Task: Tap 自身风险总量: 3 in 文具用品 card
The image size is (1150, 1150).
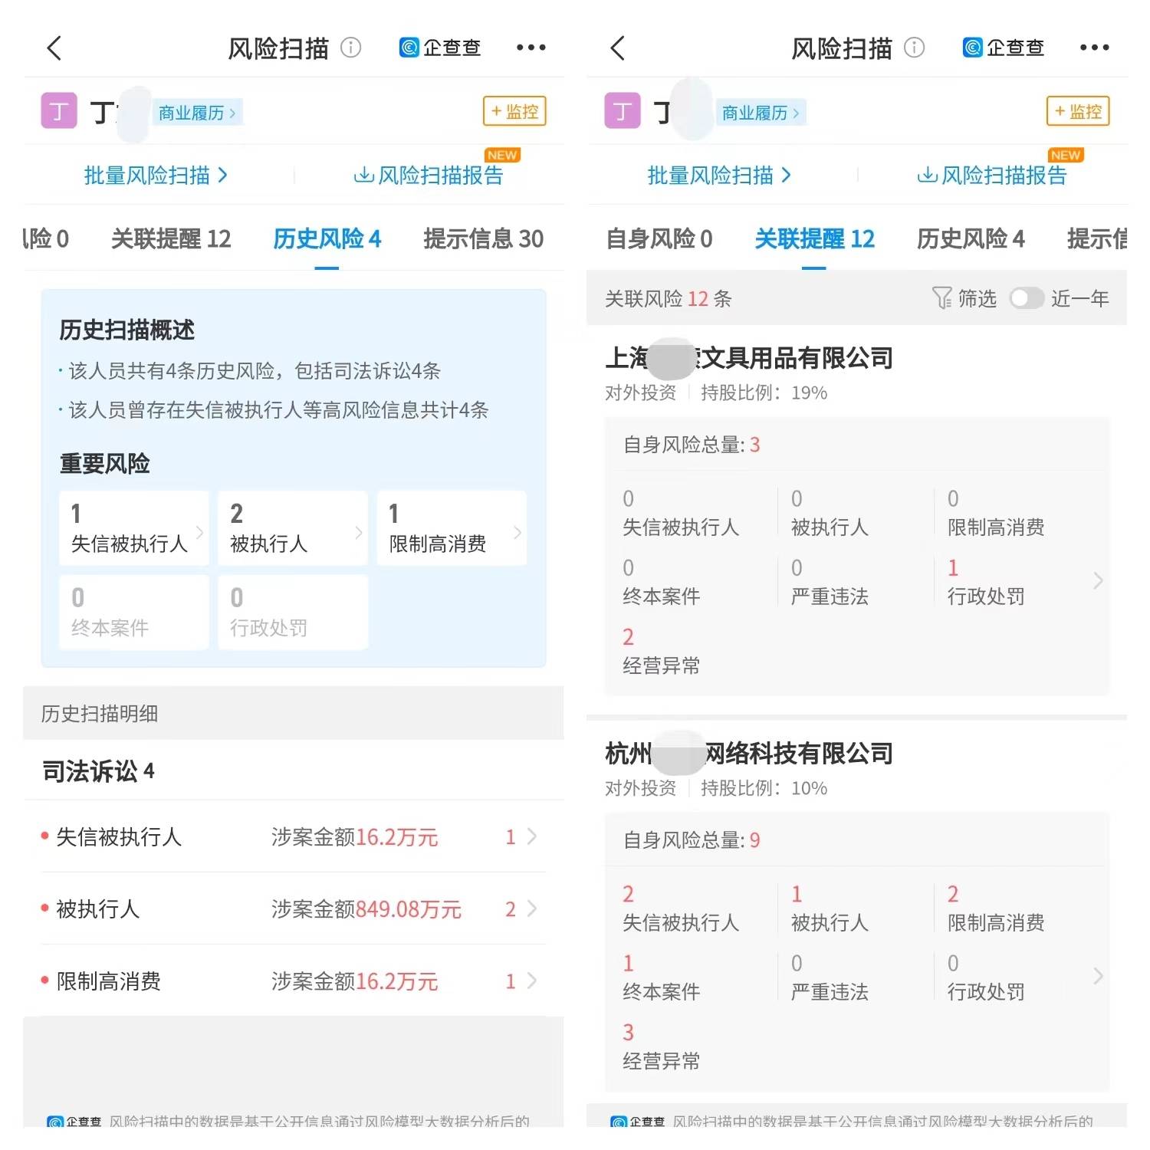Action: pyautogui.click(x=692, y=445)
